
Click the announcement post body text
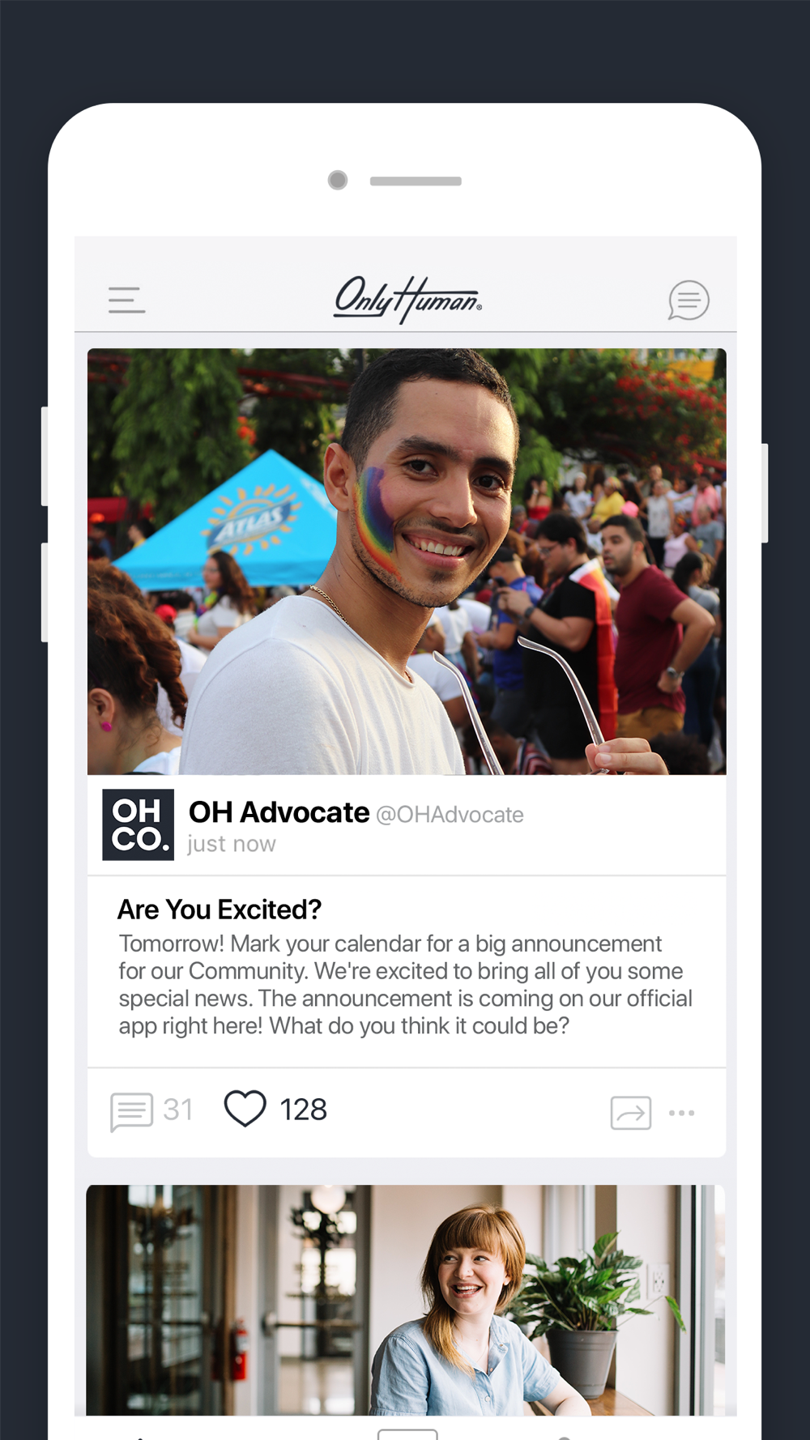click(405, 984)
